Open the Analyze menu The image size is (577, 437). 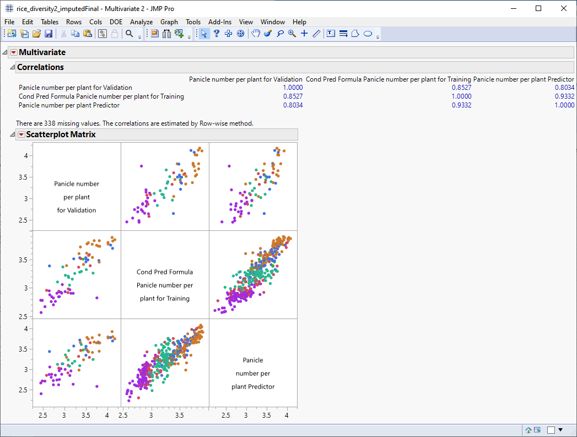[x=141, y=22]
